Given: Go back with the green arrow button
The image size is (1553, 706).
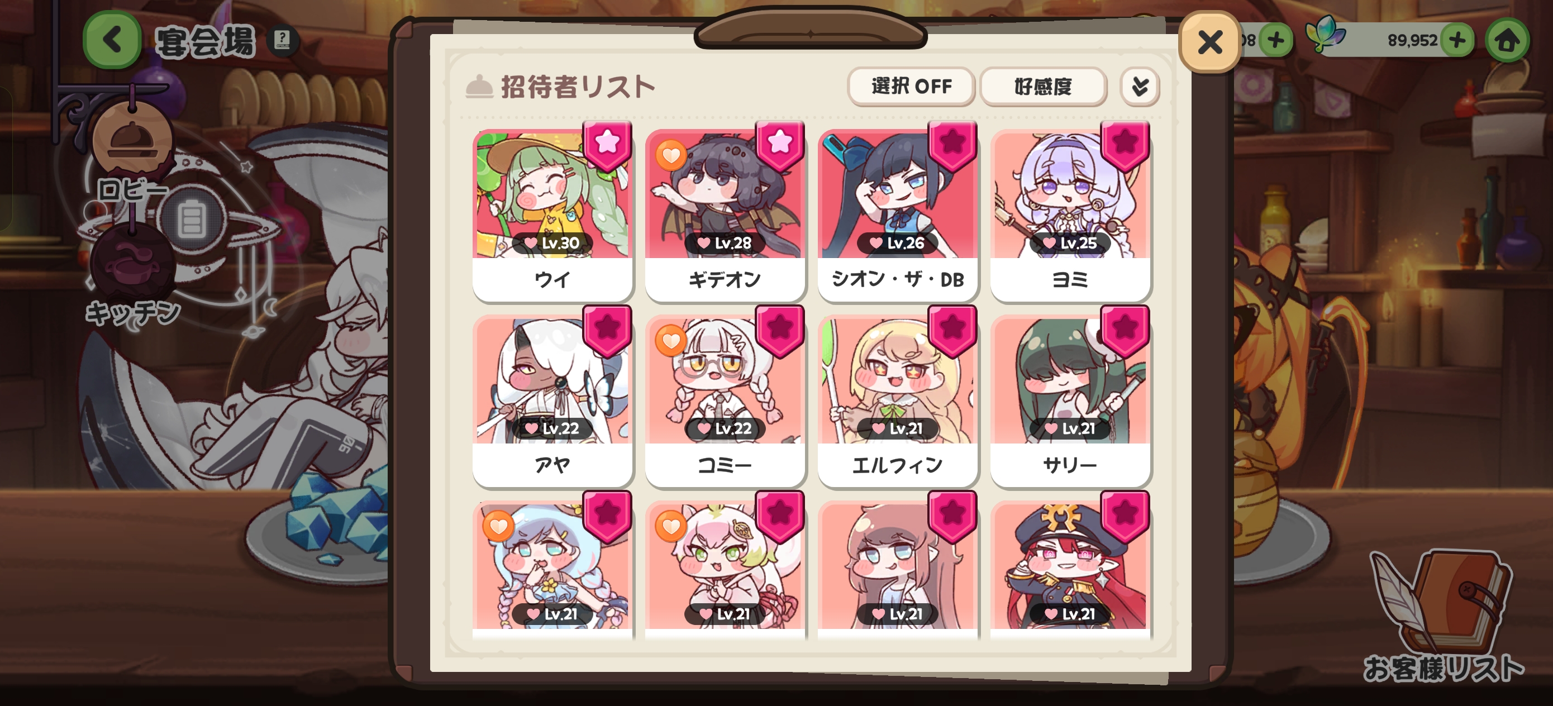Looking at the screenshot, I should point(112,40).
